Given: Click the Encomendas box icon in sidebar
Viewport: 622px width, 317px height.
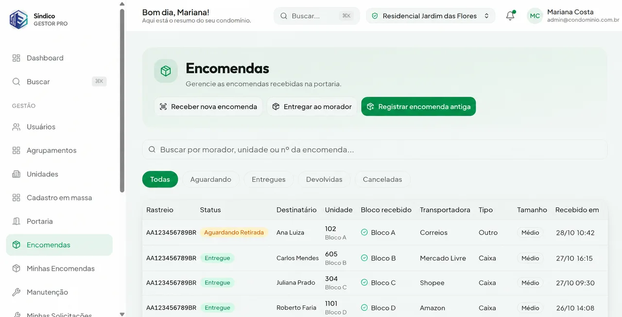Looking at the screenshot, I should click(x=17, y=245).
